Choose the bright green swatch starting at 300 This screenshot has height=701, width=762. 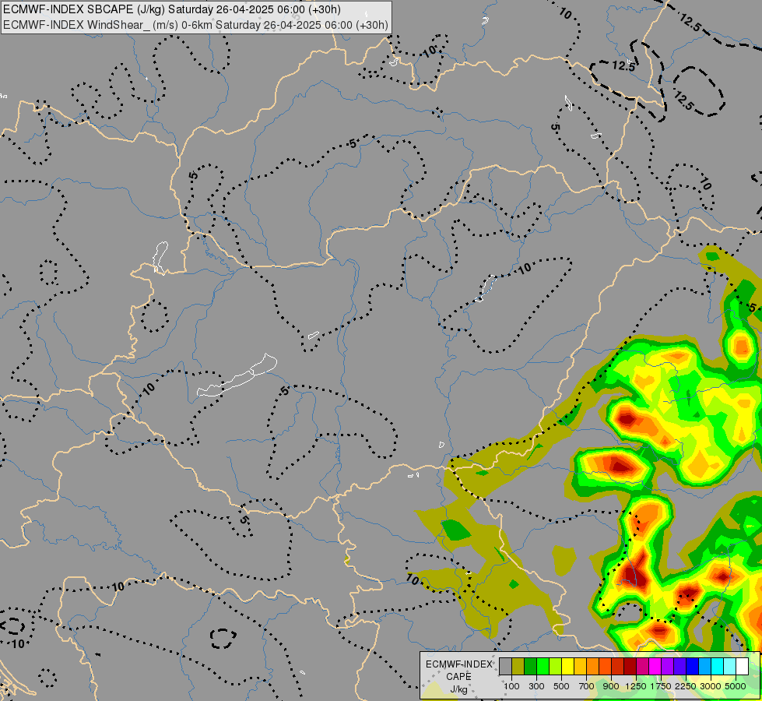543,667
